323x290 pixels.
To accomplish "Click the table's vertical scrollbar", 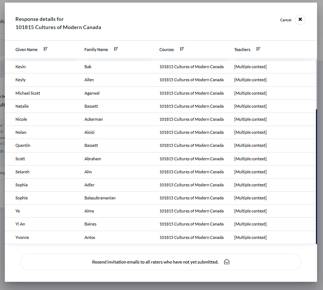I will tap(316, 176).
